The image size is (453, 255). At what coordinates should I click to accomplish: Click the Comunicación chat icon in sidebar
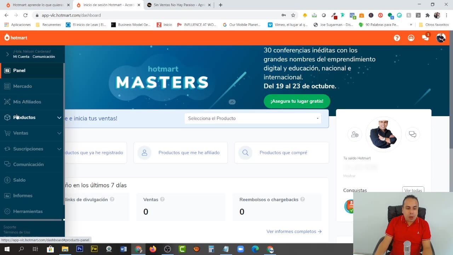point(7,164)
